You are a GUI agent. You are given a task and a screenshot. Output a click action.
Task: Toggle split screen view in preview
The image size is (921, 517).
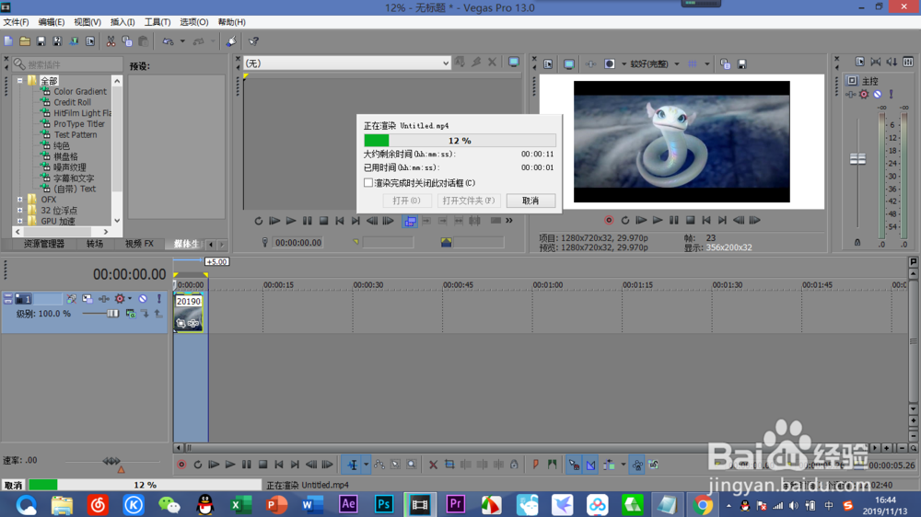tap(610, 64)
